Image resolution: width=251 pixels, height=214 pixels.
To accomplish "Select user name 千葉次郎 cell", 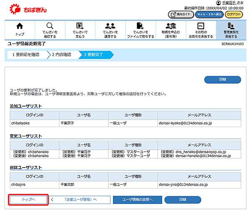I will click(84, 185).
